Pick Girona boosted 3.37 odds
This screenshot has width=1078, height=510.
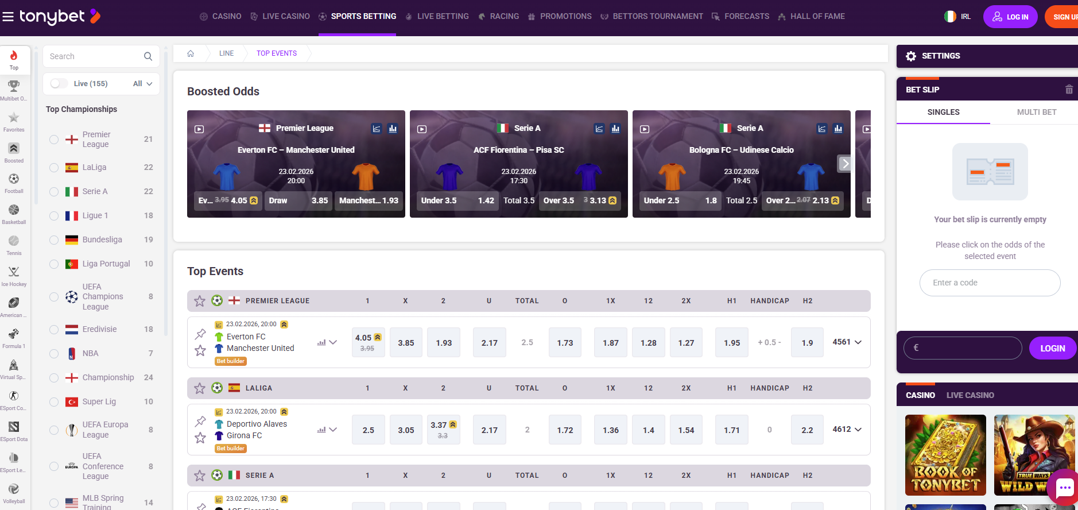444,430
